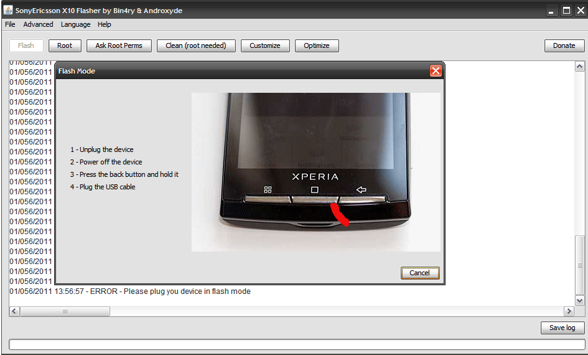Cancel the Flash Mode dialog

(420, 273)
